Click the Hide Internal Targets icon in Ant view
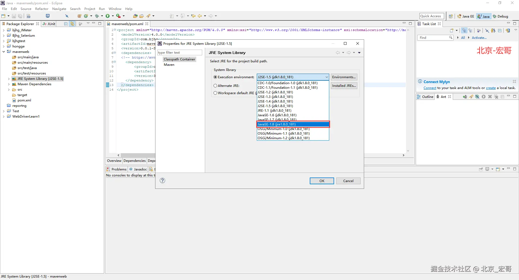Image resolution: width=519 pixels, height=280 pixels. (477, 97)
